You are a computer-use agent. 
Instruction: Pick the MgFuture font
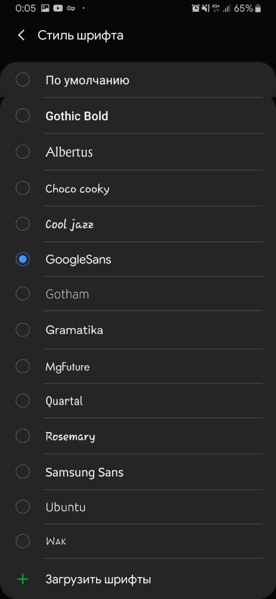(138, 366)
